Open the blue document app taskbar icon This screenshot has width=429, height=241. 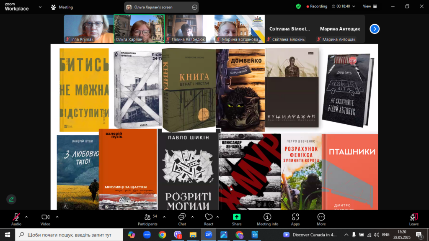pyautogui.click(x=255, y=235)
